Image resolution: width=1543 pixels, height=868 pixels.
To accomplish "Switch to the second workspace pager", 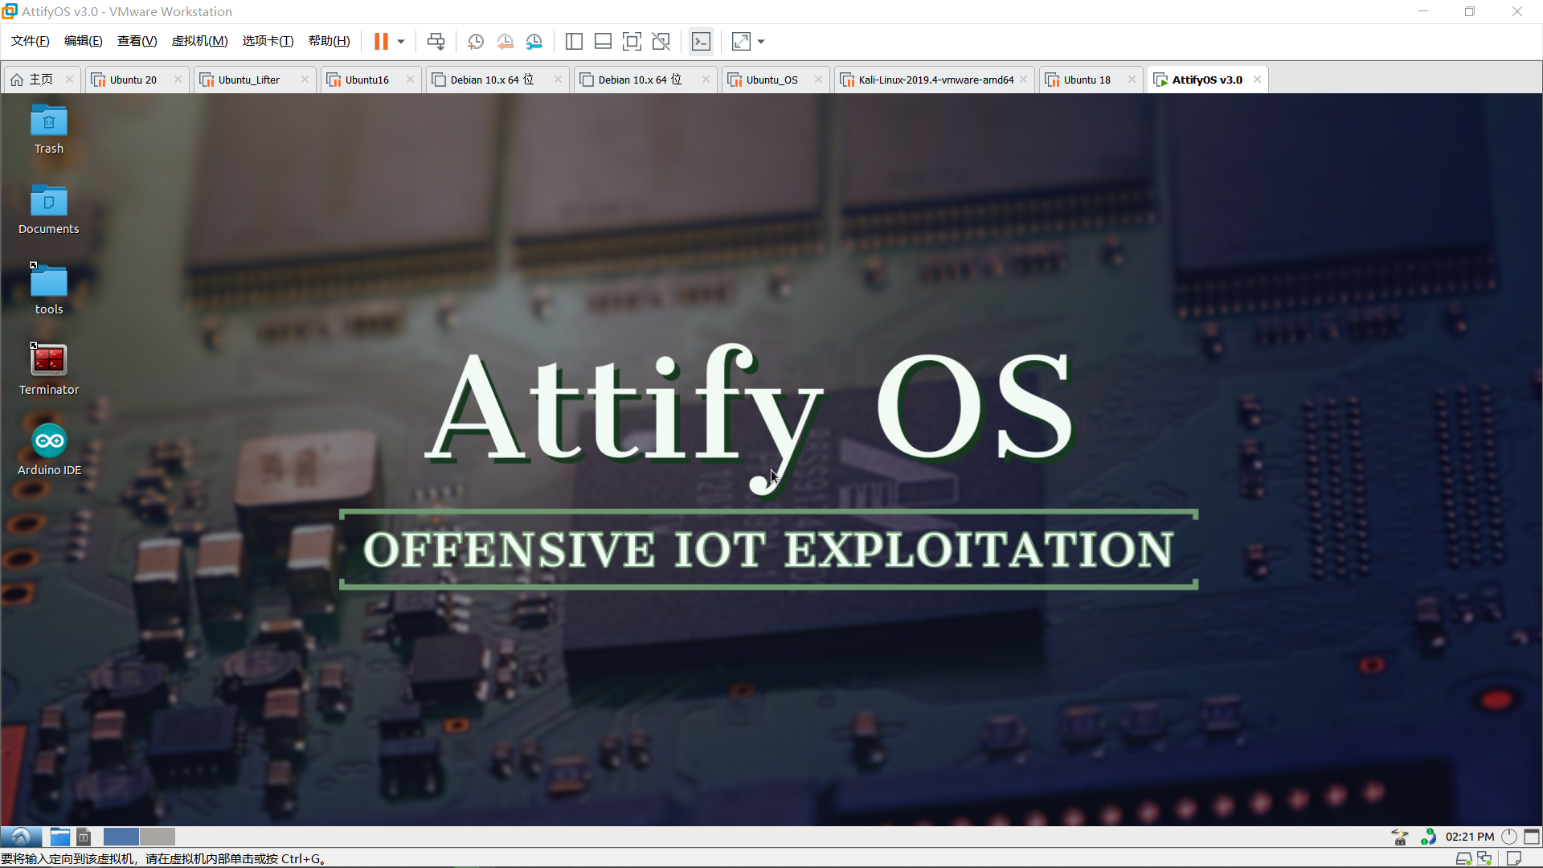I will point(158,837).
